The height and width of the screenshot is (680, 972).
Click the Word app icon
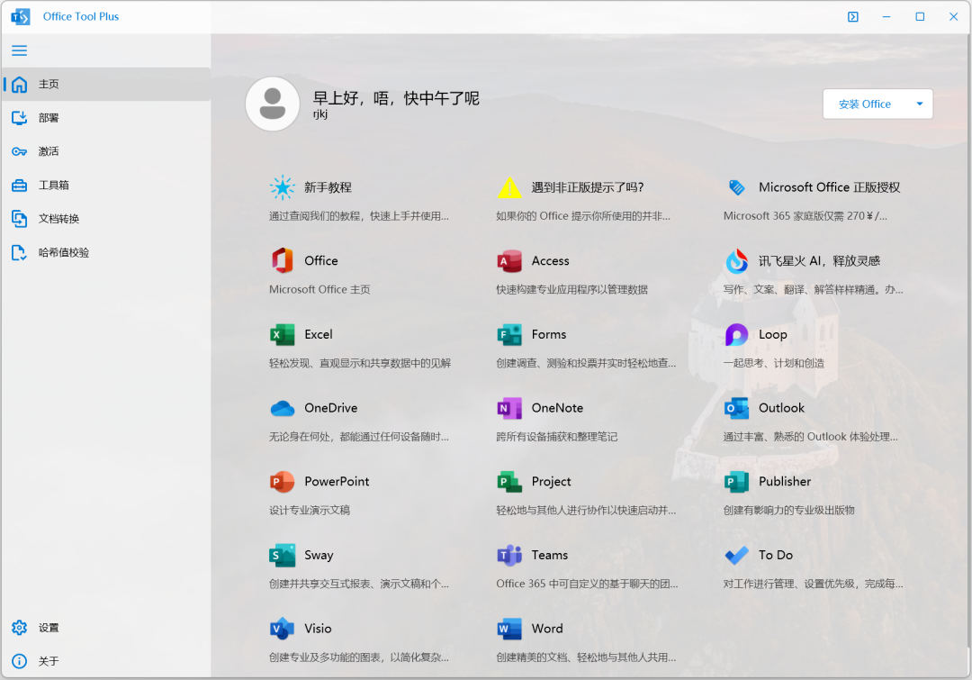(509, 629)
